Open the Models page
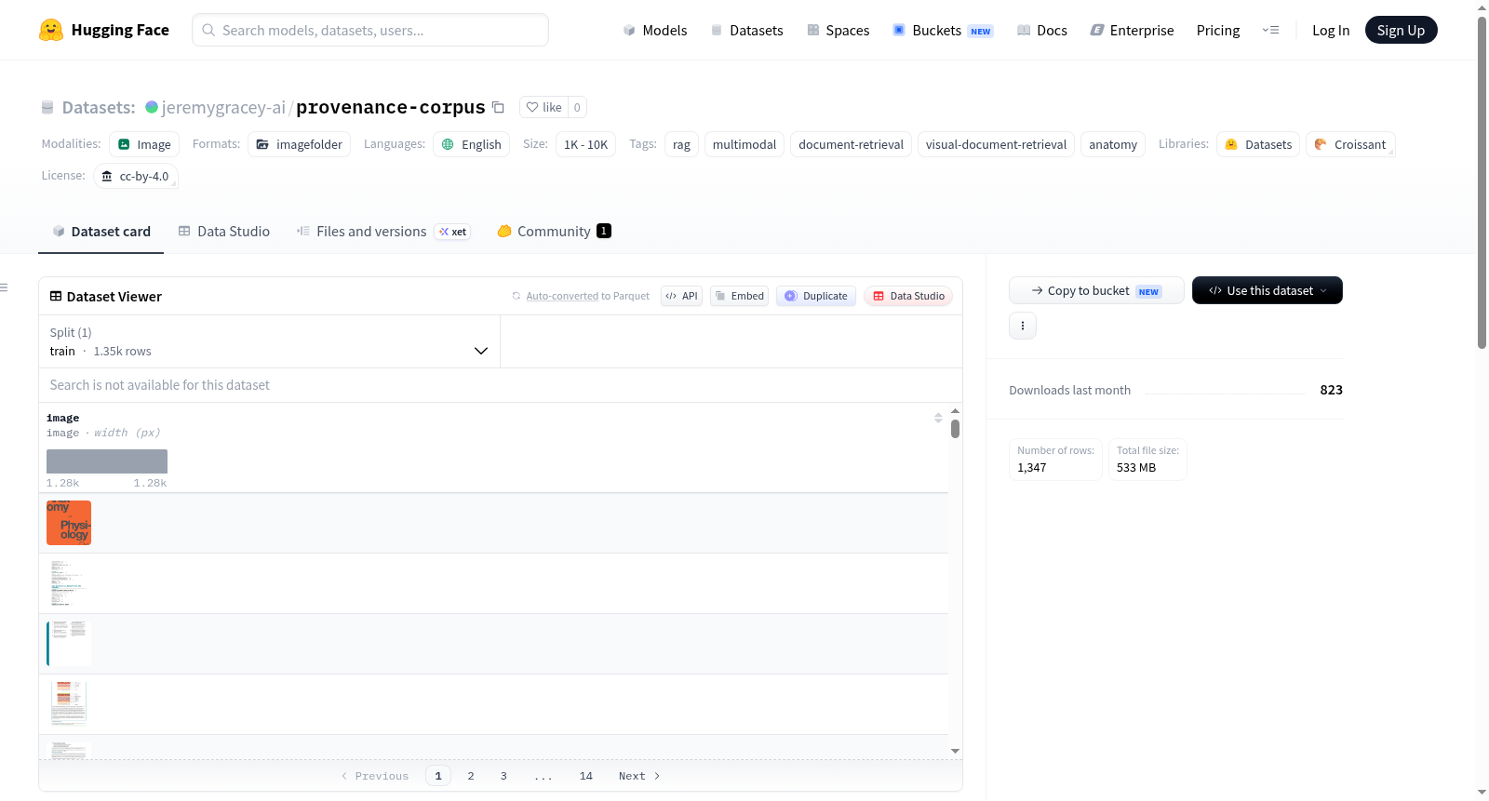This screenshot has height=801, width=1489. (655, 30)
